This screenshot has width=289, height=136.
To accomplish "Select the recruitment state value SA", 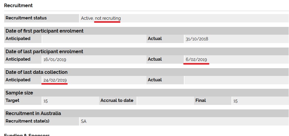I will tap(84, 121).
